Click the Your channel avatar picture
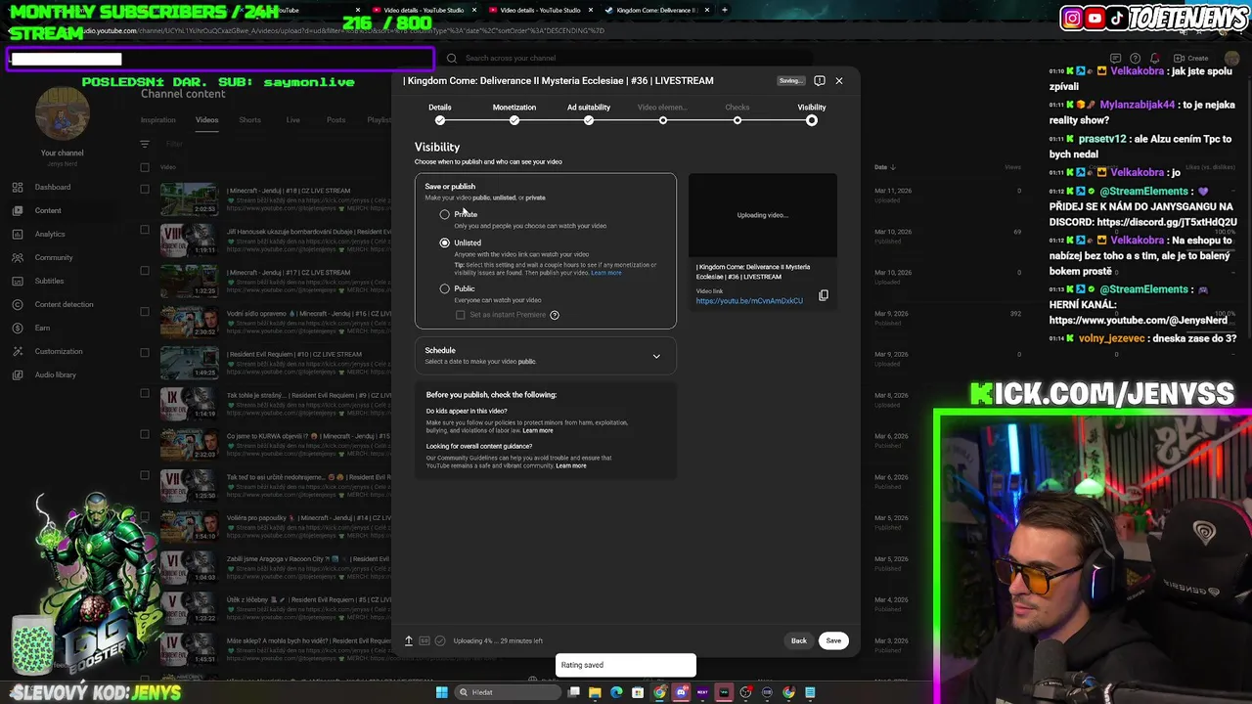 coord(62,113)
